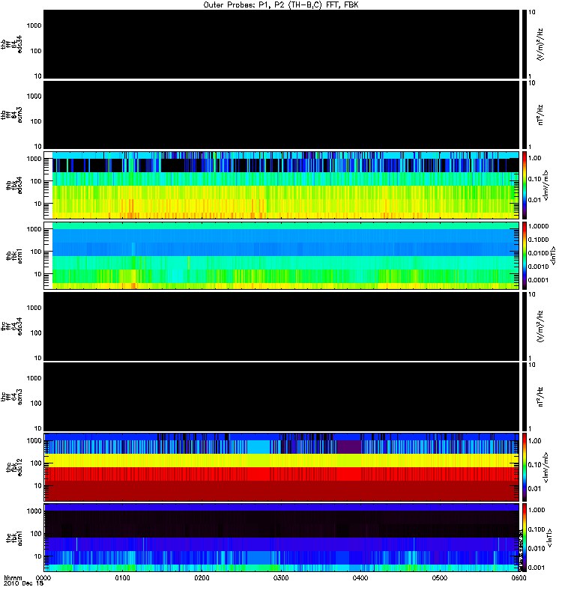Click the 0100 time axis label
Screen dimensions: 562x599
coord(122,578)
